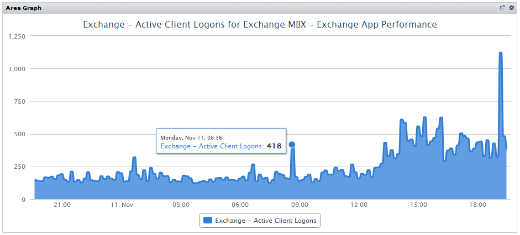This screenshot has height=235, width=520.
Task: Select the 12:00 x-axis label
Action: coord(359,205)
